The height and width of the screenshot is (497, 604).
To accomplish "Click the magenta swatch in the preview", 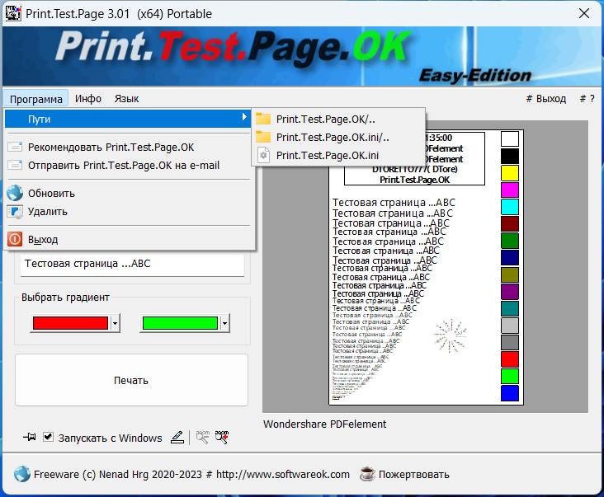I will [510, 190].
